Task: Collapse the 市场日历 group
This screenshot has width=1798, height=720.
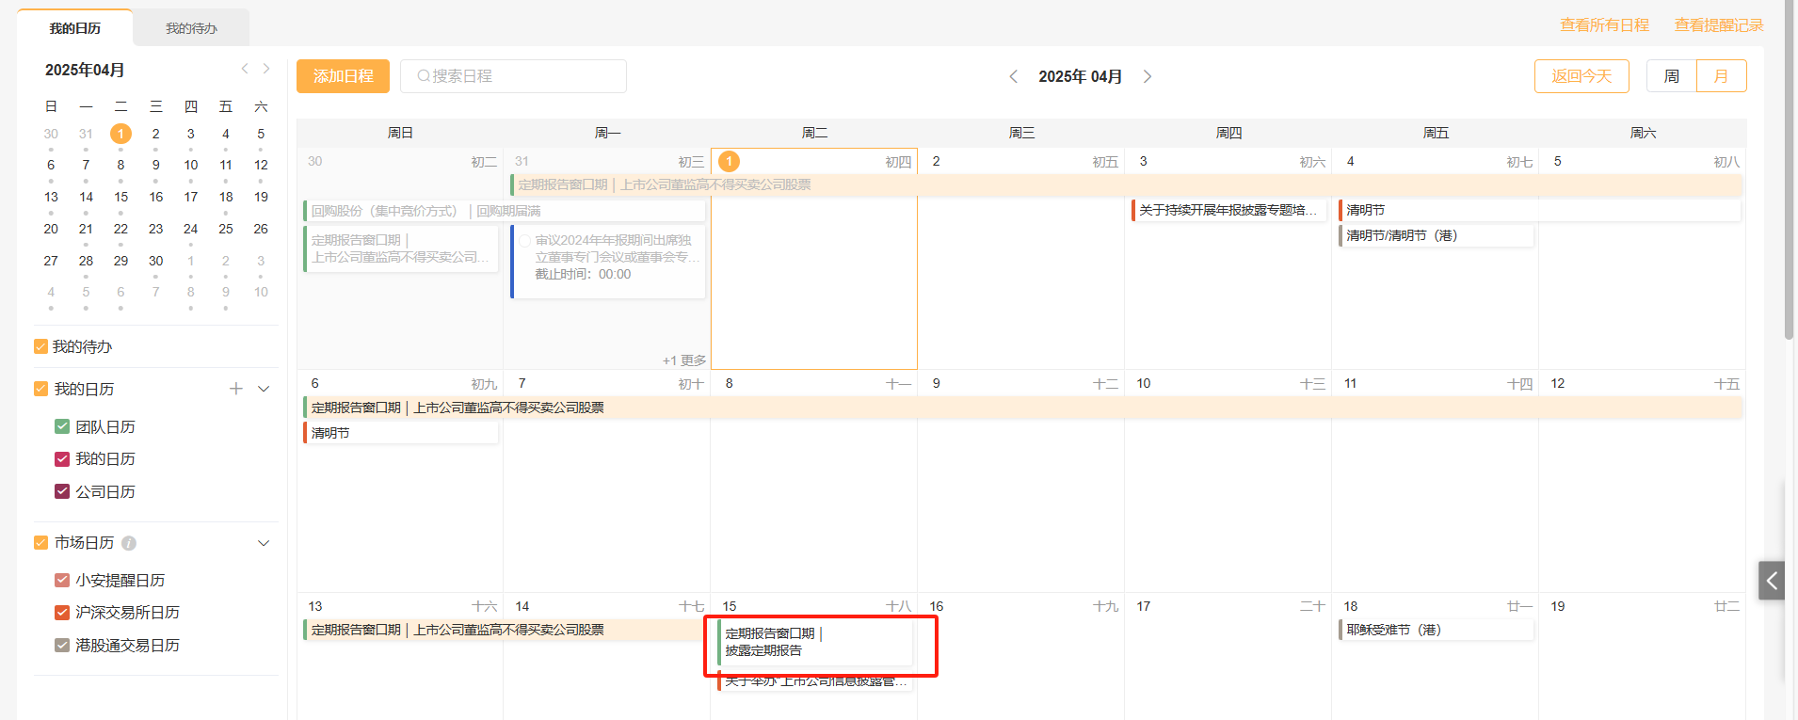Action: [x=264, y=543]
